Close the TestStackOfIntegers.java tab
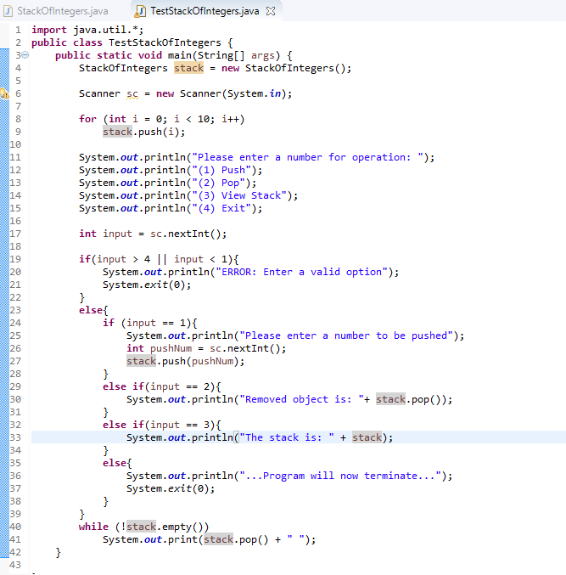The width and height of the screenshot is (566, 575). [271, 11]
